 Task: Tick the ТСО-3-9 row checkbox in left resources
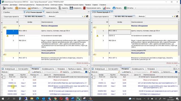(x=4, y=77)
